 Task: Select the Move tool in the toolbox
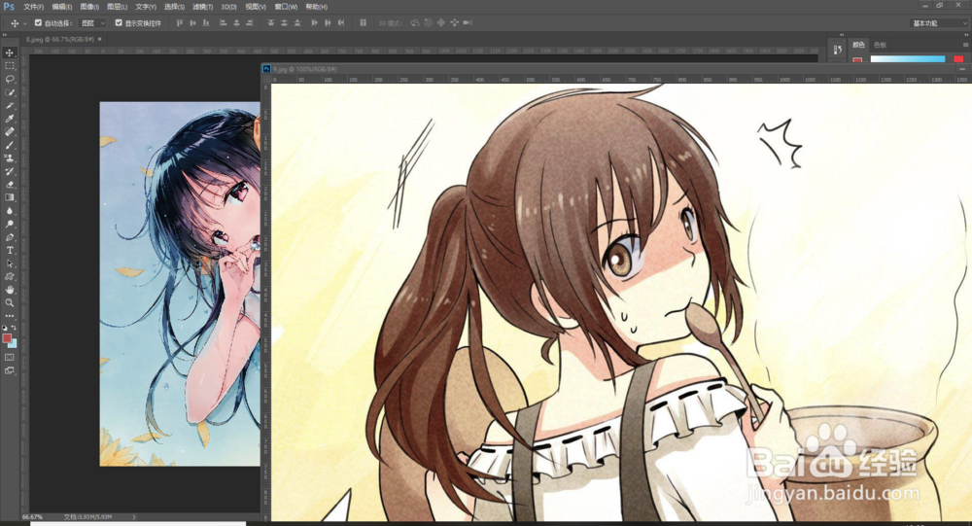(10, 53)
